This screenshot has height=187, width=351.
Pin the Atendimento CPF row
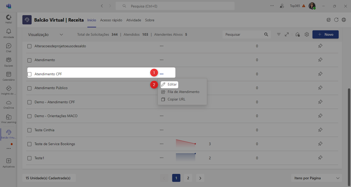coord(320,74)
